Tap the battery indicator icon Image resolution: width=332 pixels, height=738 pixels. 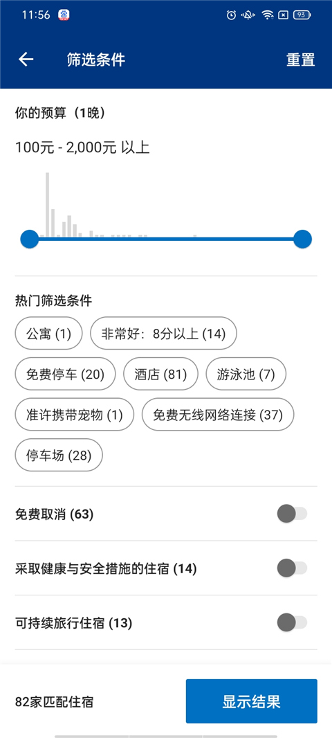point(302,15)
